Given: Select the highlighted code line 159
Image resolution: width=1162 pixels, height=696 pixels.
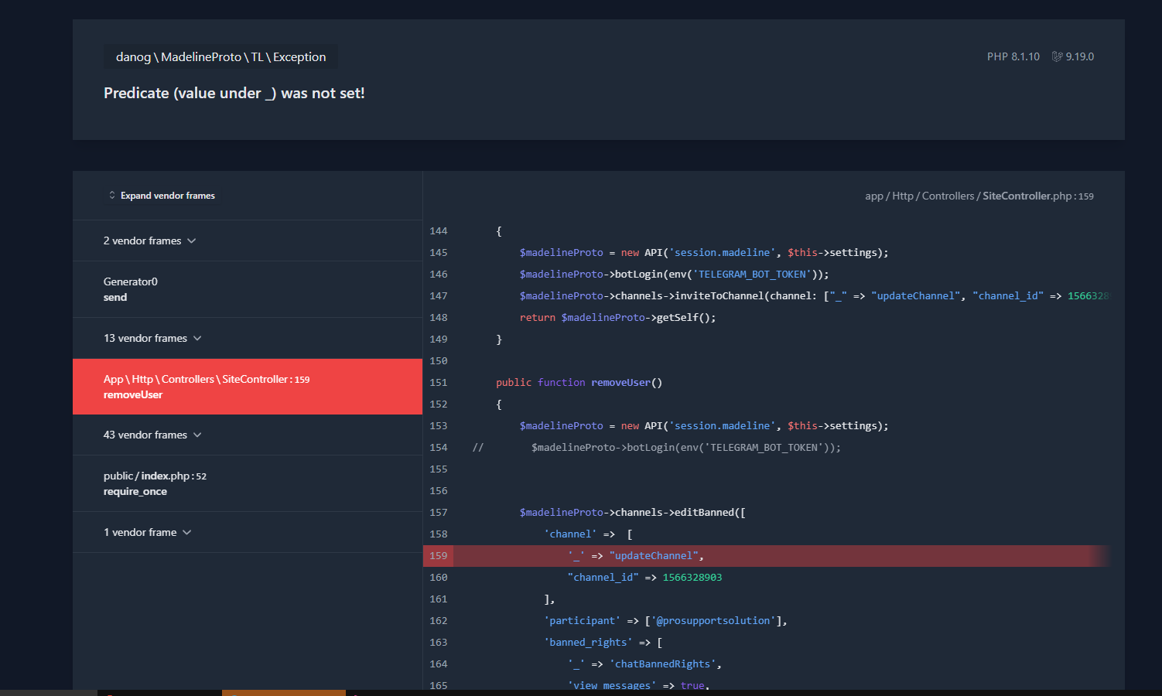Looking at the screenshot, I should [696, 555].
